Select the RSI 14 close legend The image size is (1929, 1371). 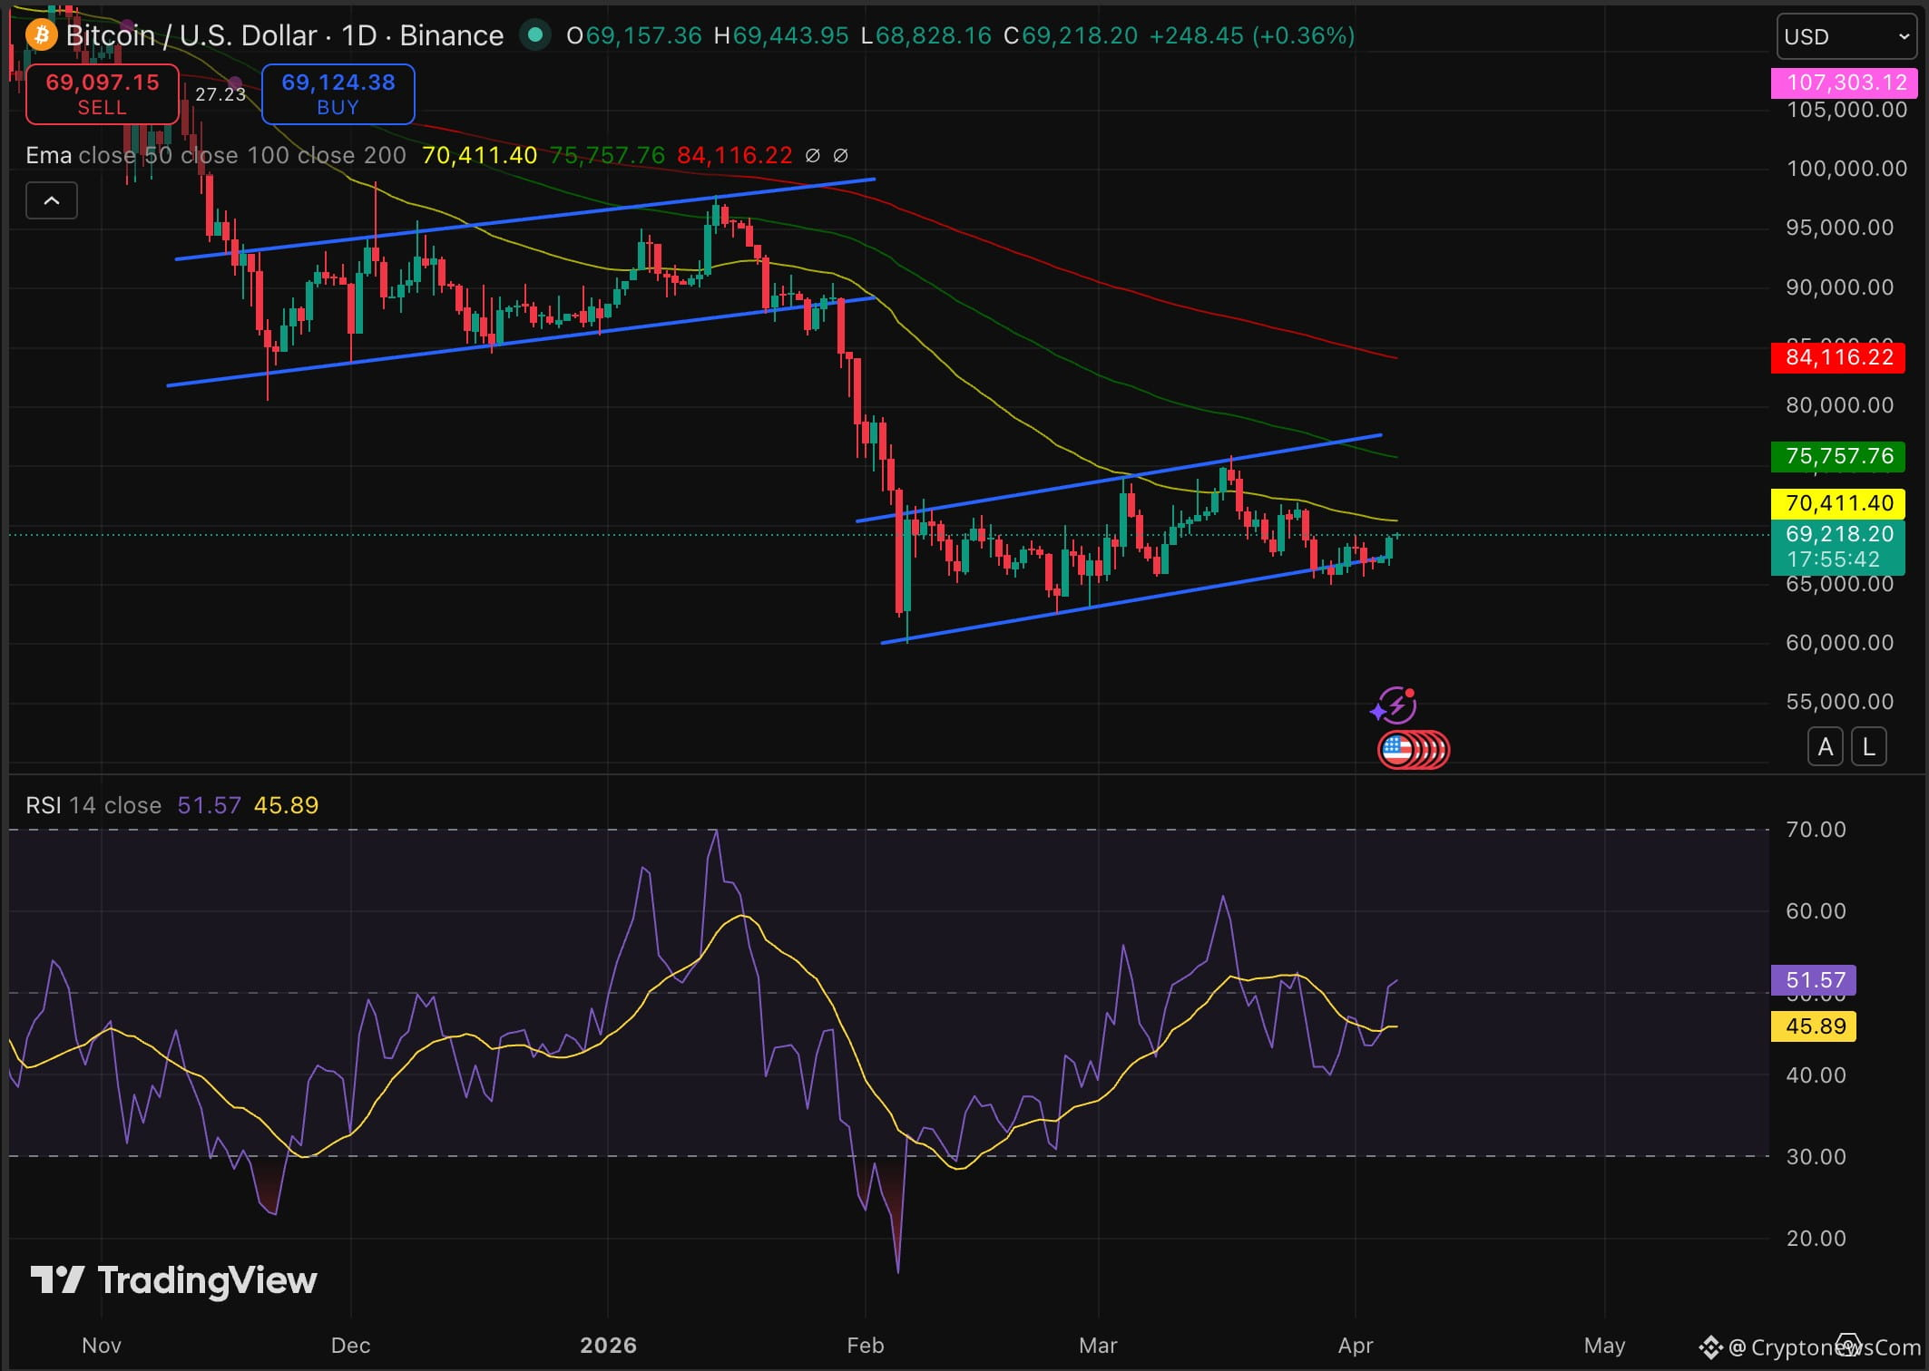tap(93, 805)
